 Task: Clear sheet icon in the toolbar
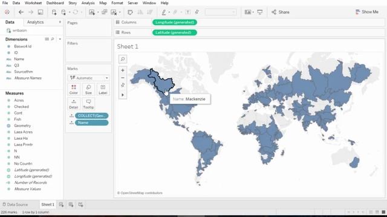click(114, 12)
